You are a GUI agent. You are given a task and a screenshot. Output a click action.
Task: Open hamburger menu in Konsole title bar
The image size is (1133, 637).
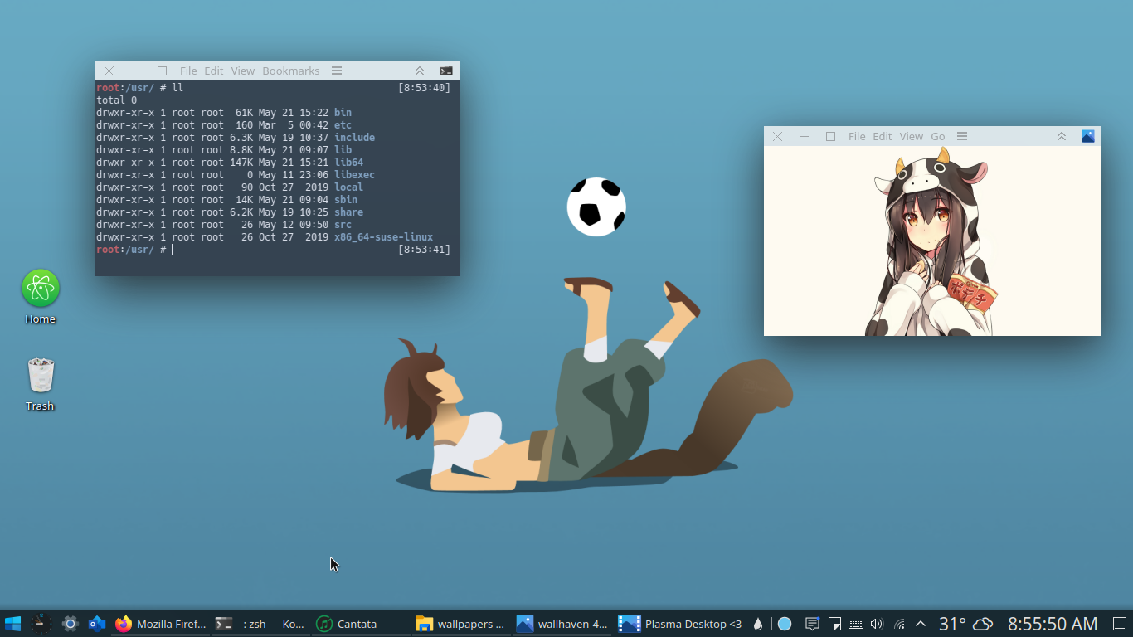pyautogui.click(x=337, y=71)
